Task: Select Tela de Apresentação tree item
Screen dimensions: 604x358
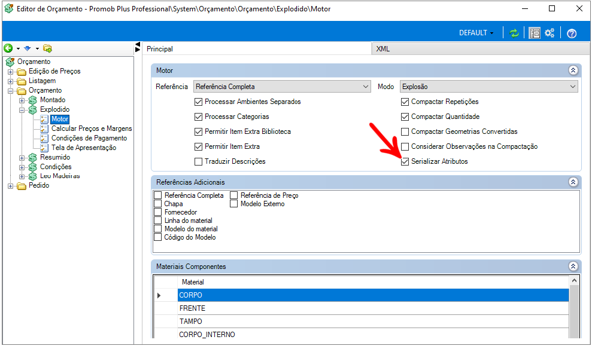Action: [x=84, y=148]
